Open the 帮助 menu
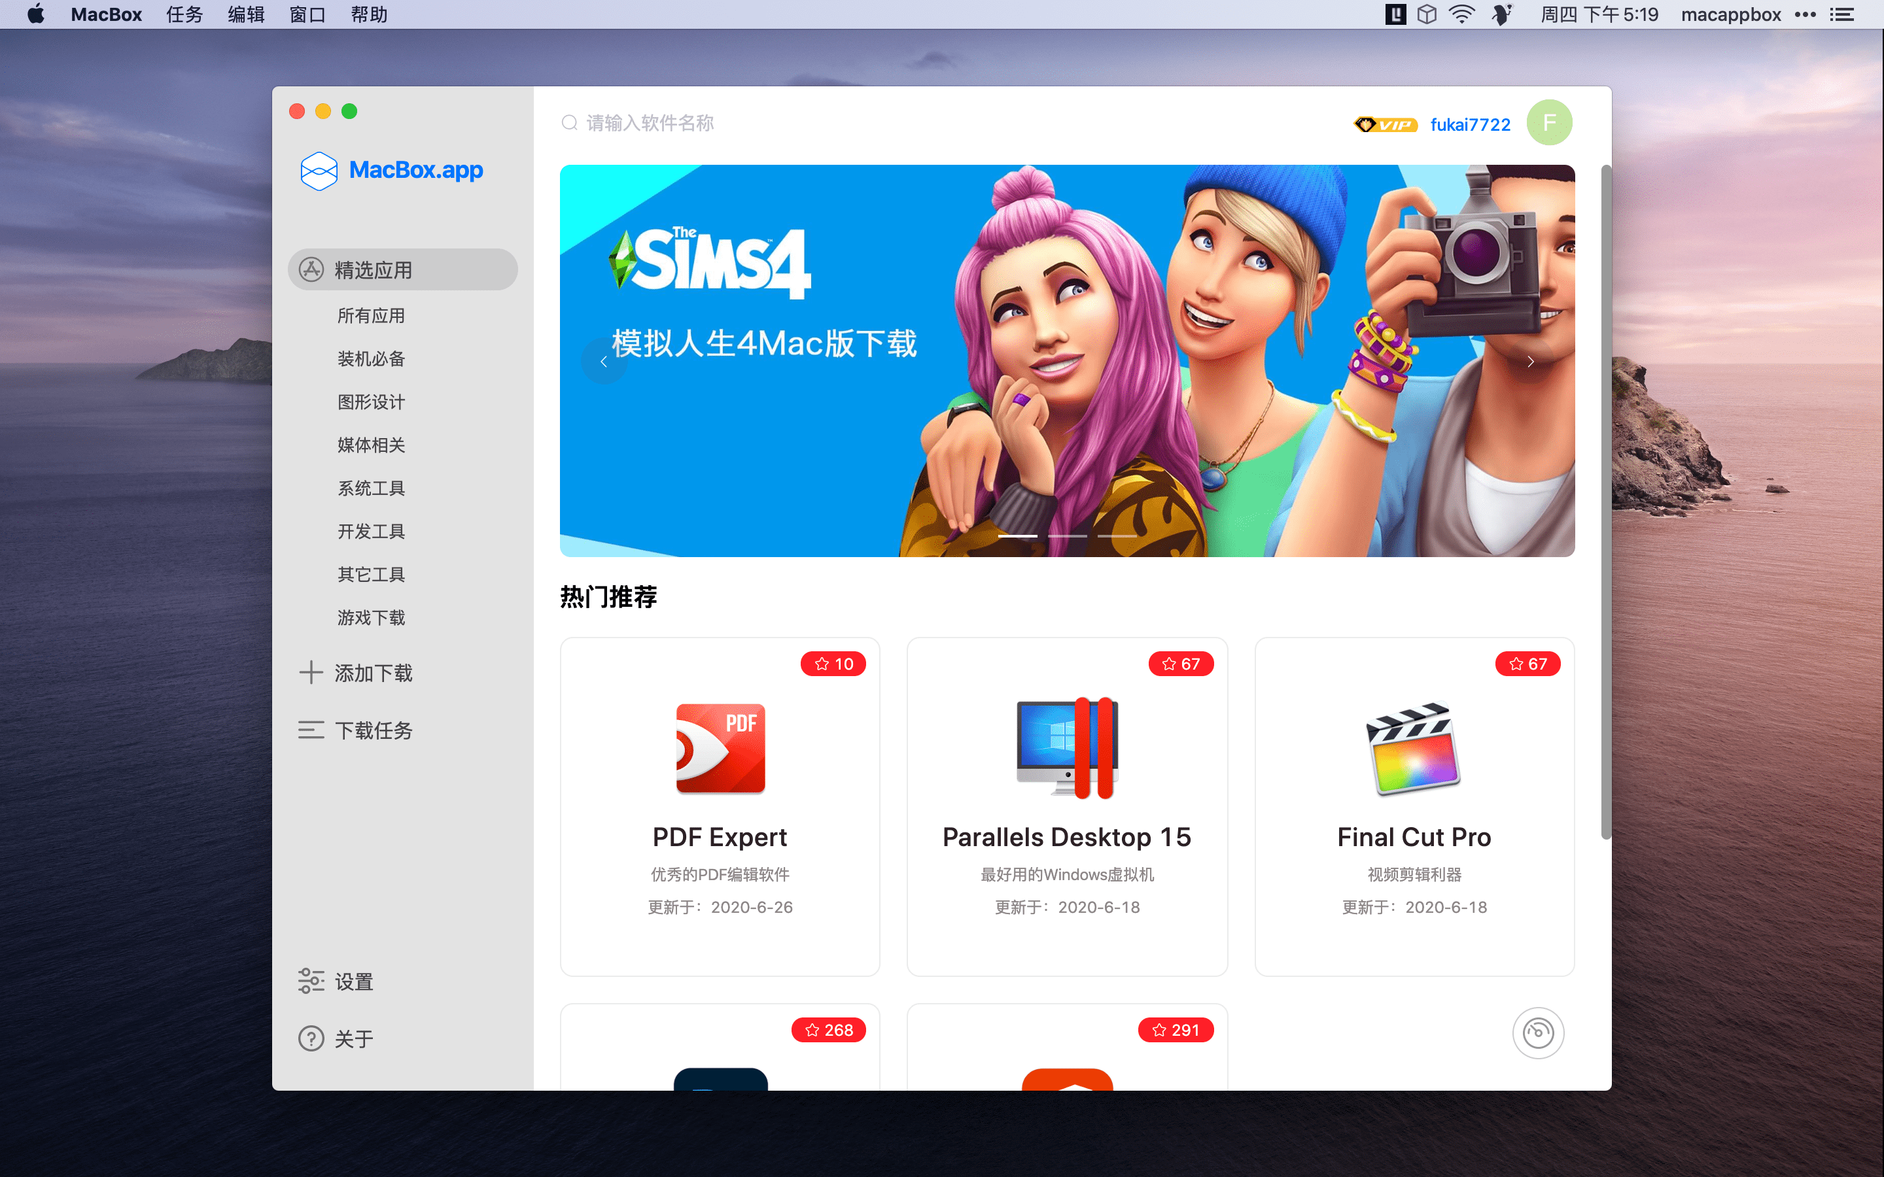The image size is (1884, 1177). click(x=368, y=13)
